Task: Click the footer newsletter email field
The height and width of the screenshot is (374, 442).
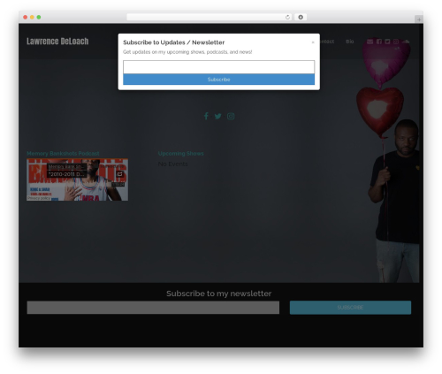Action: point(153,308)
